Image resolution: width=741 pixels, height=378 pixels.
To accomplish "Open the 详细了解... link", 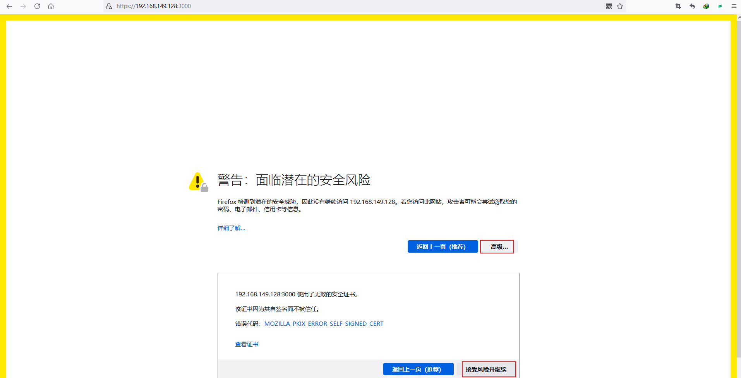I will 231,228.
